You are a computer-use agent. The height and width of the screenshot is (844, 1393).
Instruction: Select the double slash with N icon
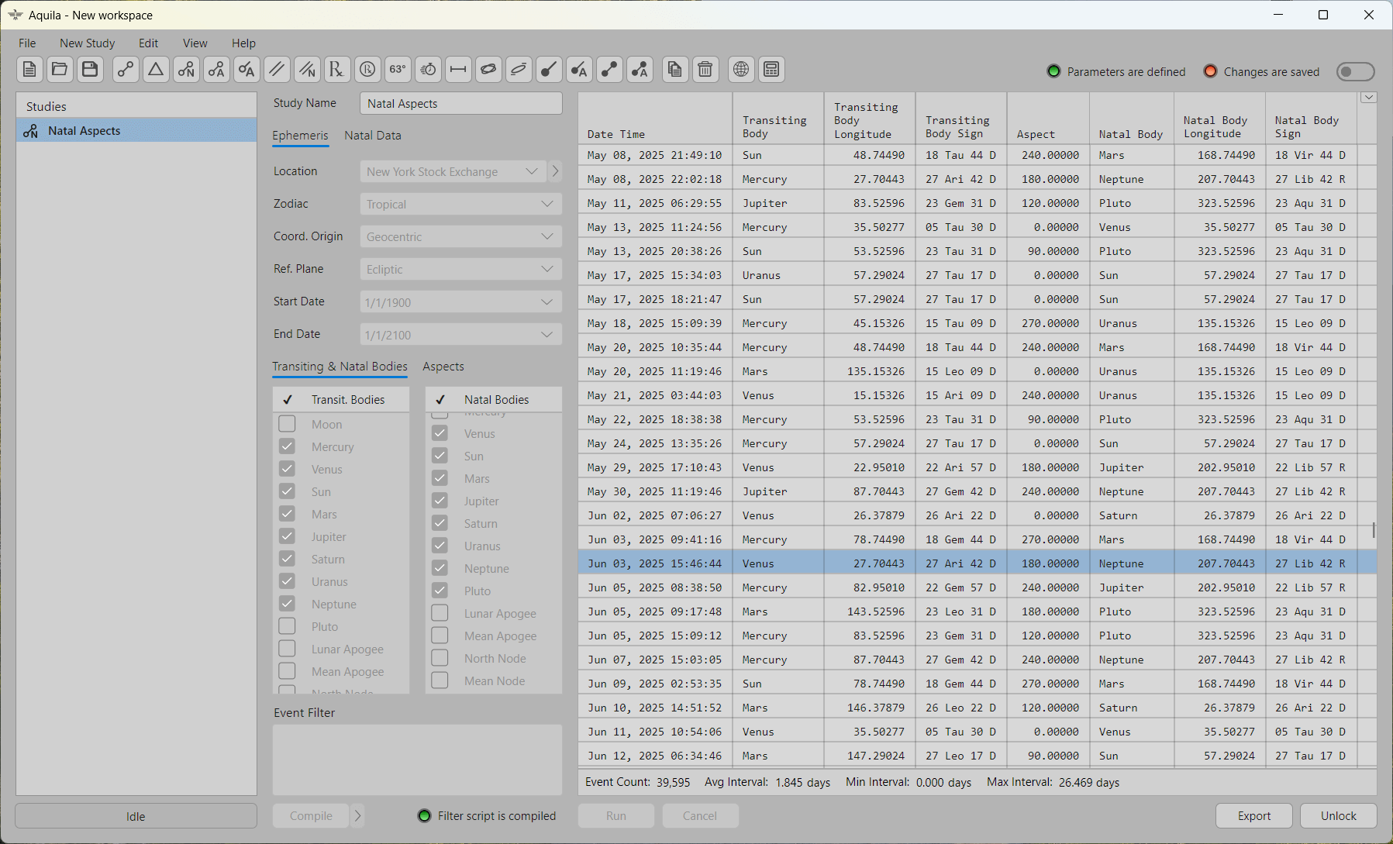307,70
